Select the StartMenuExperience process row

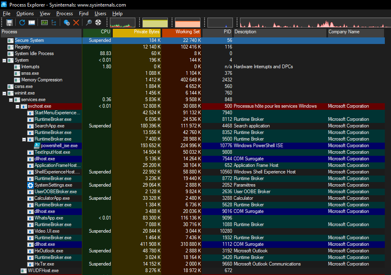coord(193,113)
